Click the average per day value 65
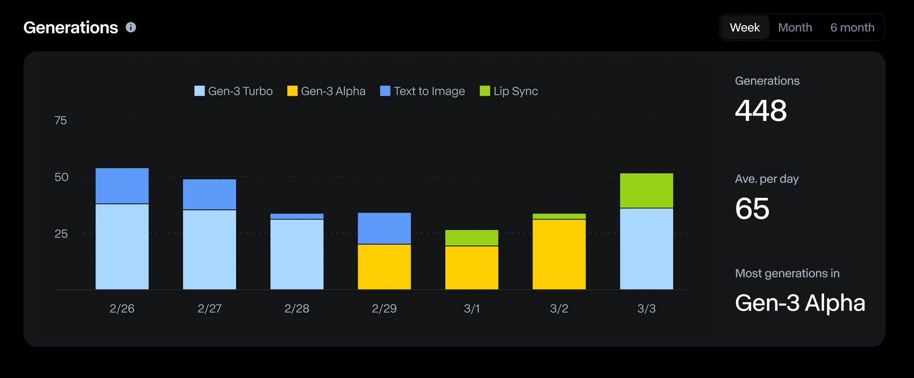 [752, 208]
